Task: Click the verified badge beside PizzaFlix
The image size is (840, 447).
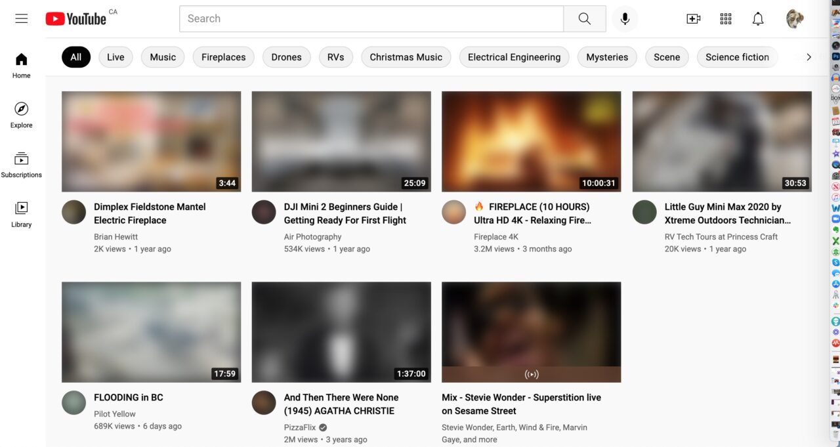Action: click(323, 427)
